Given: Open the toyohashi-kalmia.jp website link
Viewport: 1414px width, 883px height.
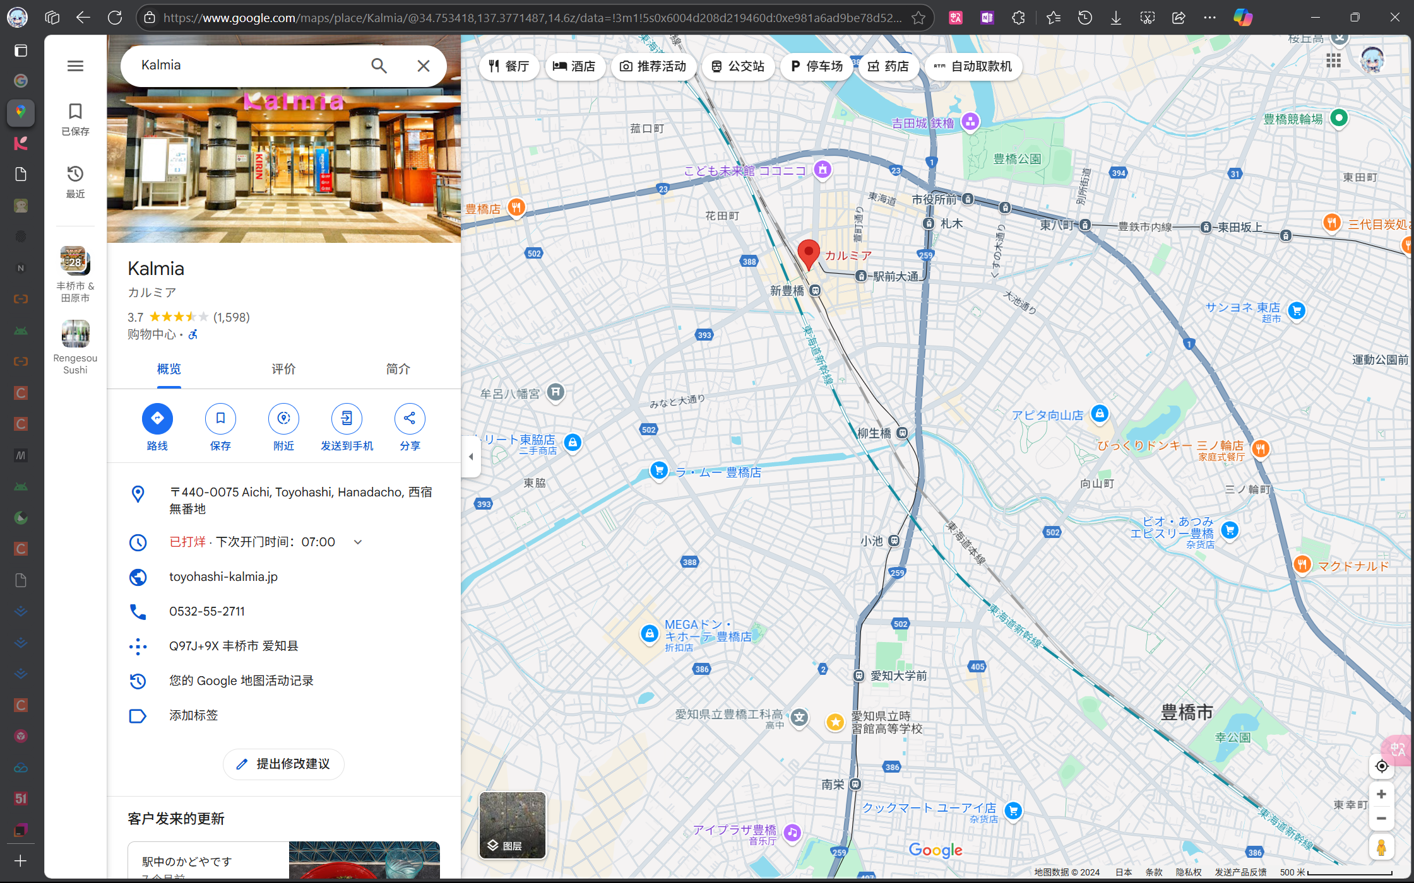Looking at the screenshot, I should pos(223,576).
